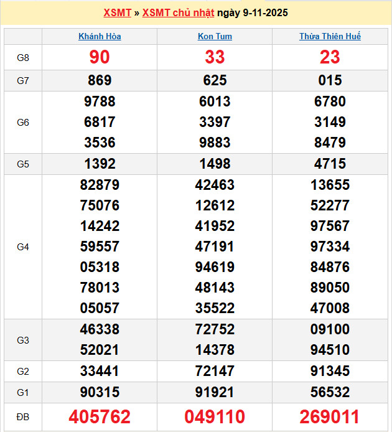Click the Khánh Hòa special prize 405762
The width and height of the screenshot is (392, 432).
[x=100, y=416]
